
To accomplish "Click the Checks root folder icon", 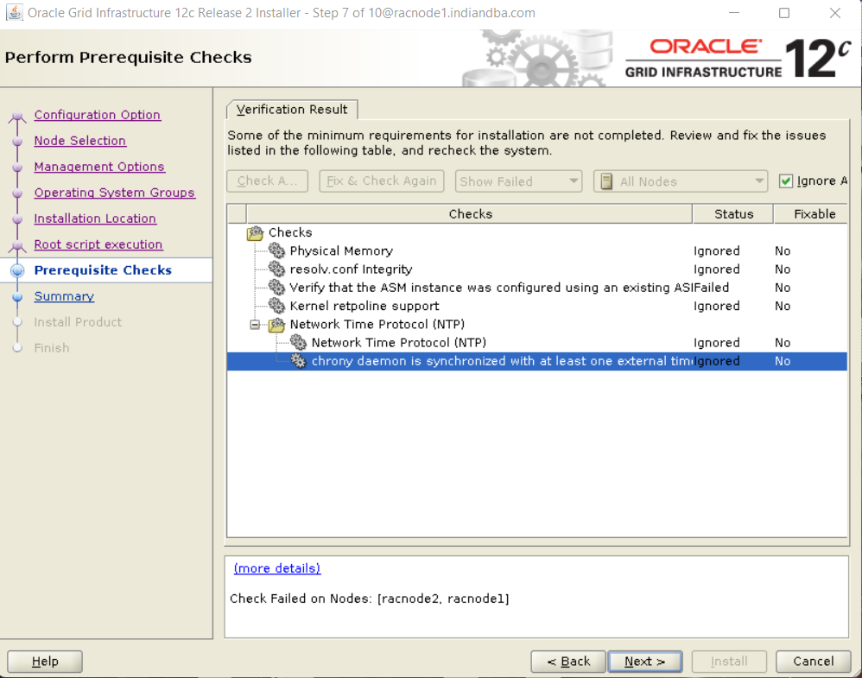I will [x=255, y=233].
